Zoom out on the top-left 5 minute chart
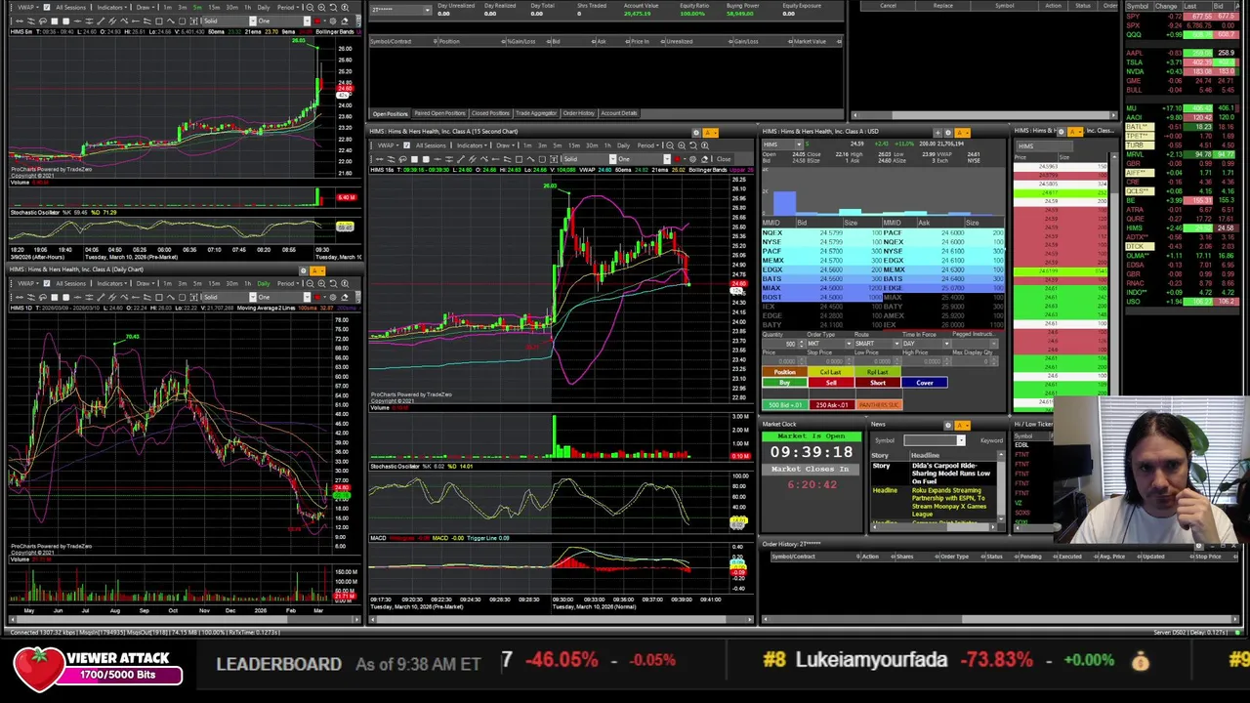Image resolution: width=1250 pixels, height=703 pixels. 310,8
